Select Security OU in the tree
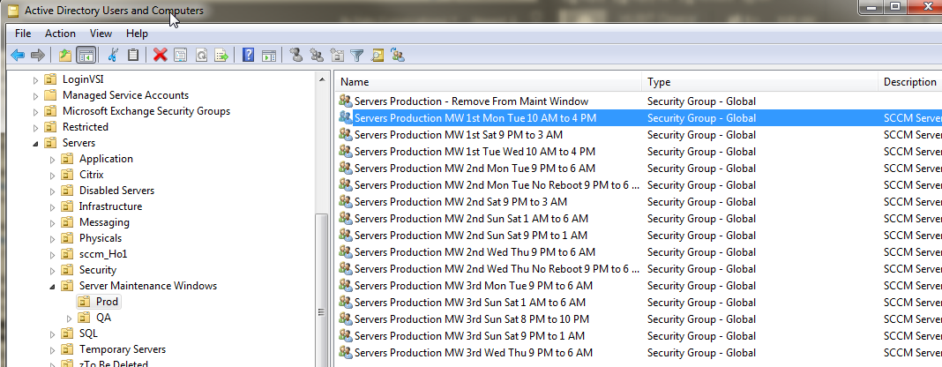The image size is (942, 367). coord(97,270)
